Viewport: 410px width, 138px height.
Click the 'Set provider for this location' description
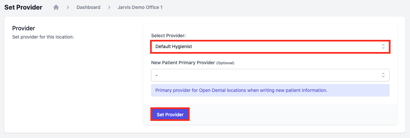[43, 37]
